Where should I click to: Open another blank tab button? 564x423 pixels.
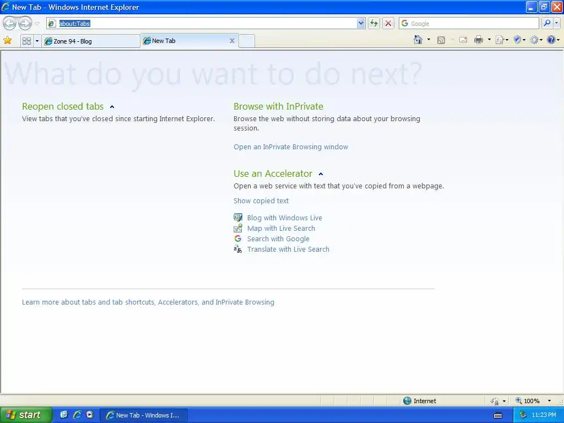coord(247,41)
